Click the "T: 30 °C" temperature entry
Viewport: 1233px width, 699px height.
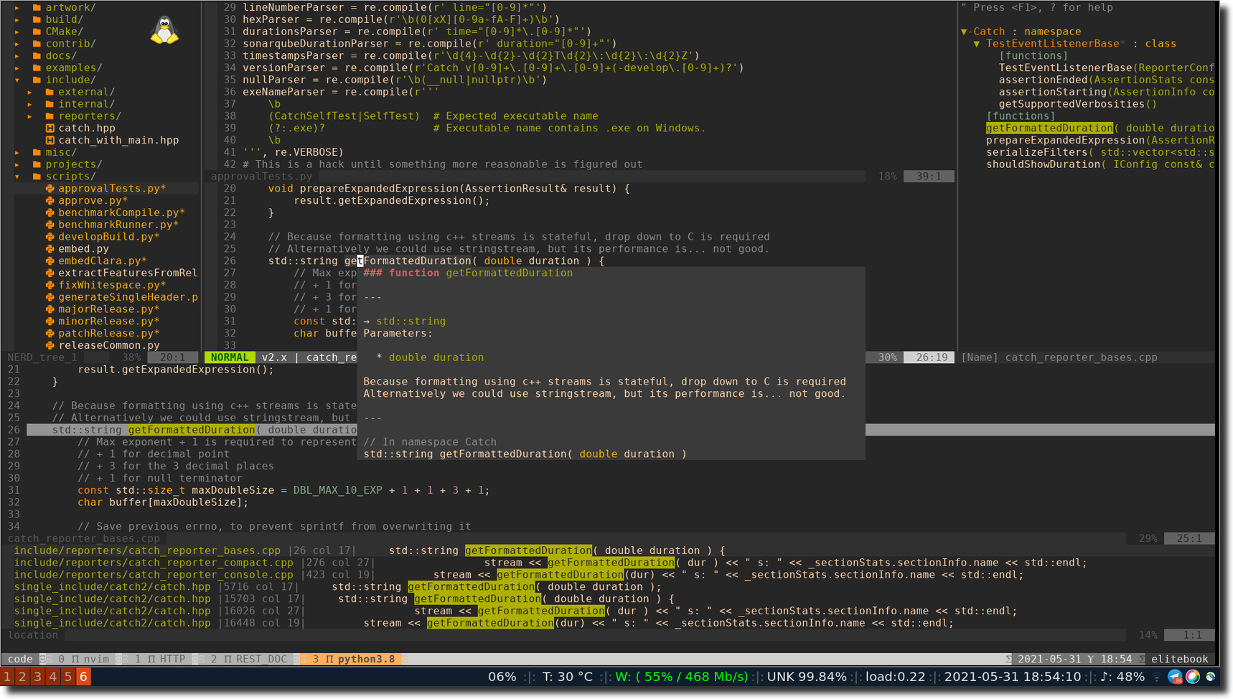(x=568, y=677)
